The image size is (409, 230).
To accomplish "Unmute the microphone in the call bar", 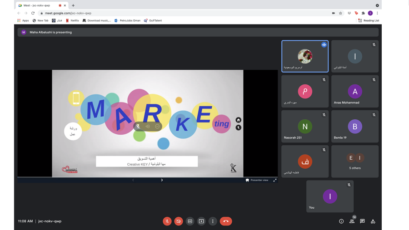I will [x=167, y=221].
